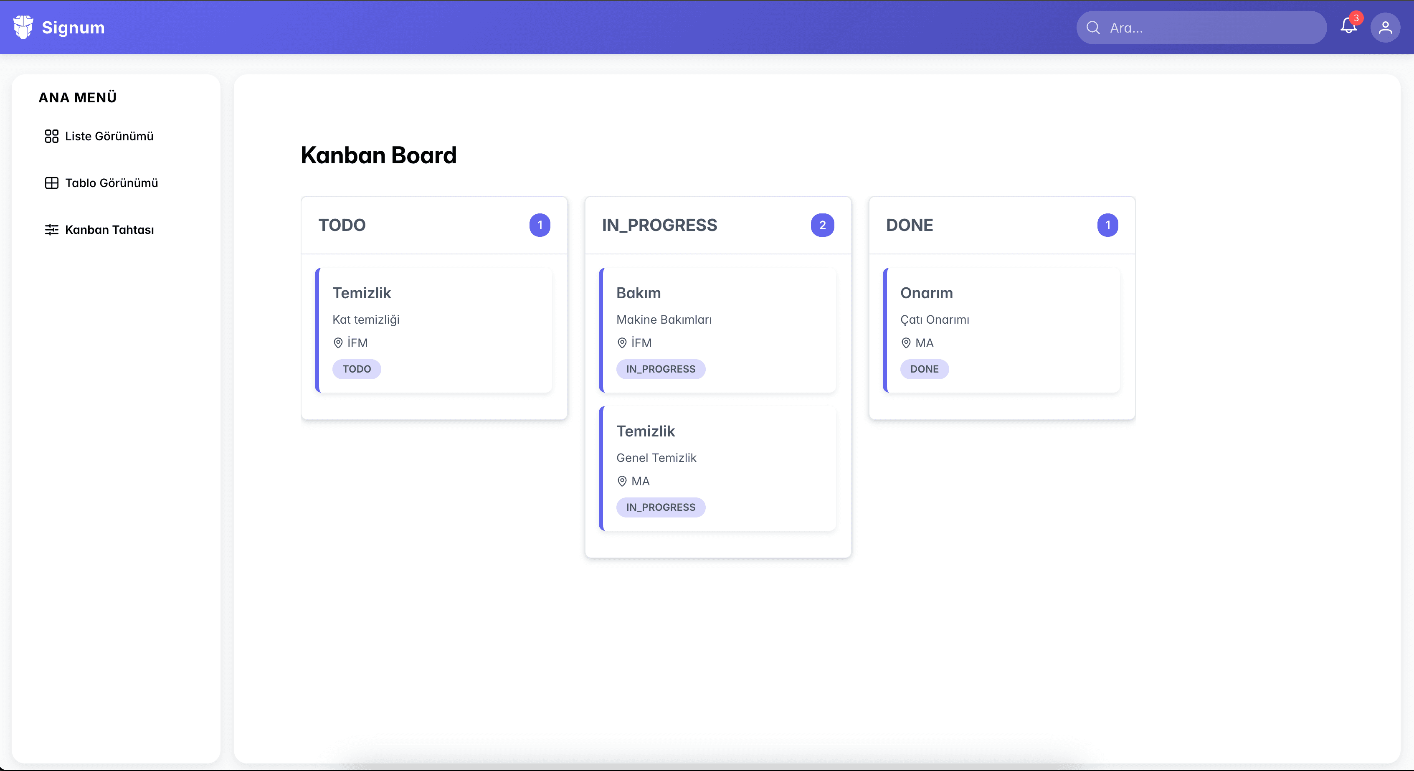Image resolution: width=1414 pixels, height=771 pixels.
Task: Open the notifications bell icon
Action: click(1348, 26)
